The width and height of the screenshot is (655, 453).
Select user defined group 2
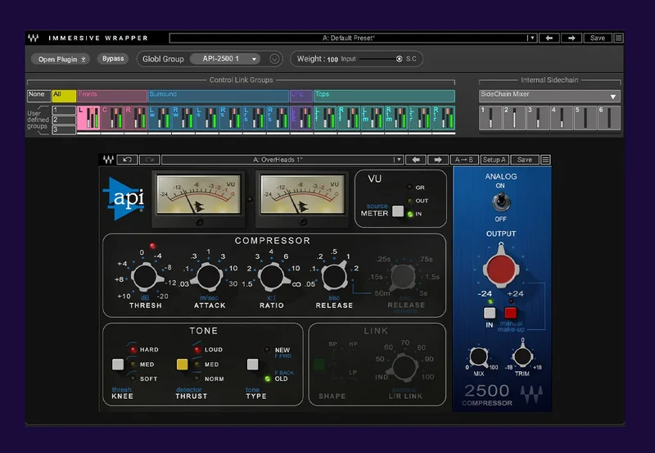(64, 120)
